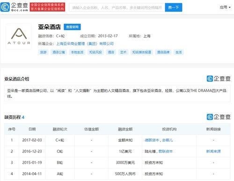Click the date cell 2014-04-11
Screen dimensions: 234x181
pos(32,174)
